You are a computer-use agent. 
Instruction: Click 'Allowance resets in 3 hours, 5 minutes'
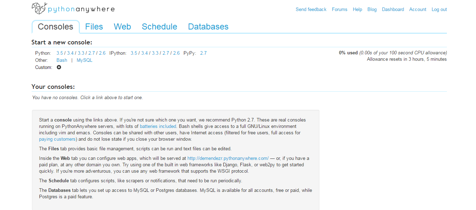click(407, 59)
